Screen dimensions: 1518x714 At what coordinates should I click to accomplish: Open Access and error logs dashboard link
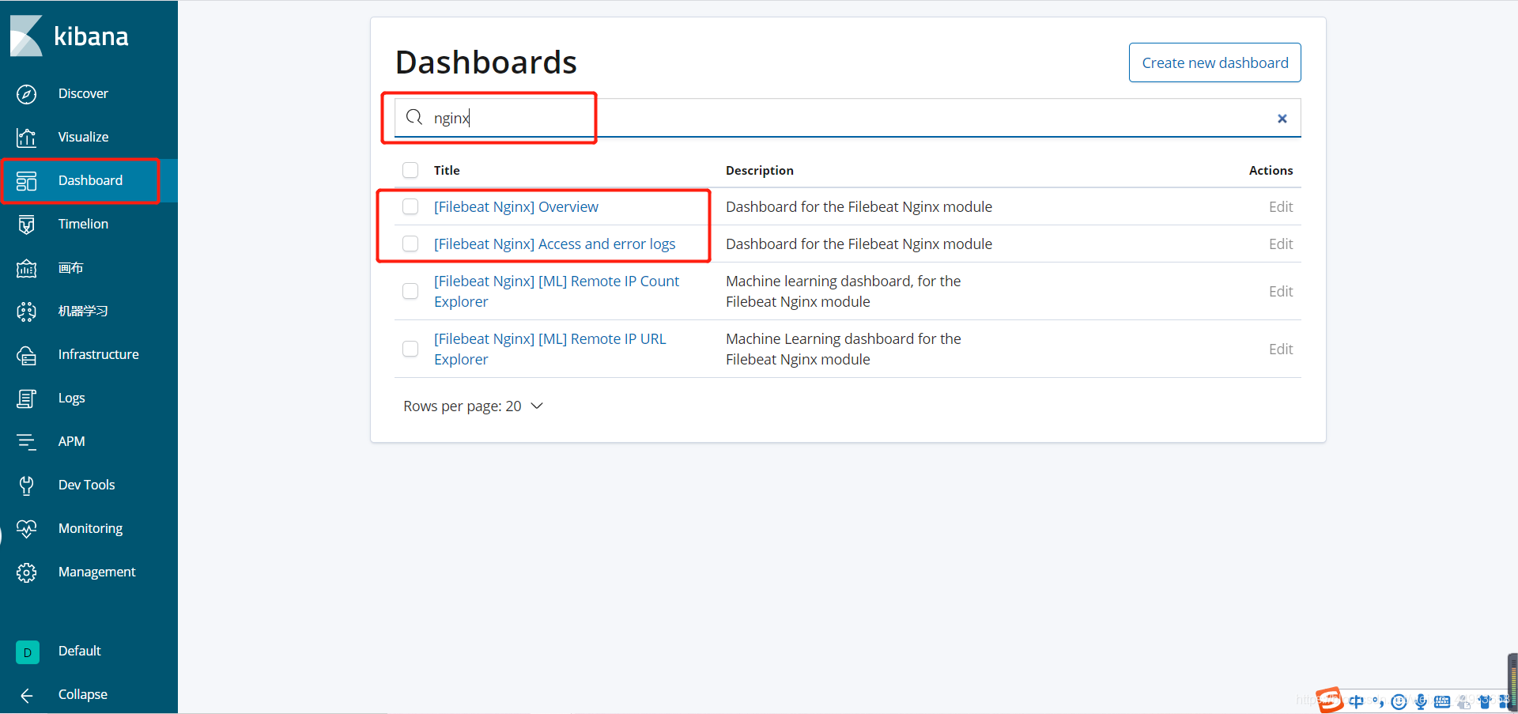pyautogui.click(x=554, y=244)
